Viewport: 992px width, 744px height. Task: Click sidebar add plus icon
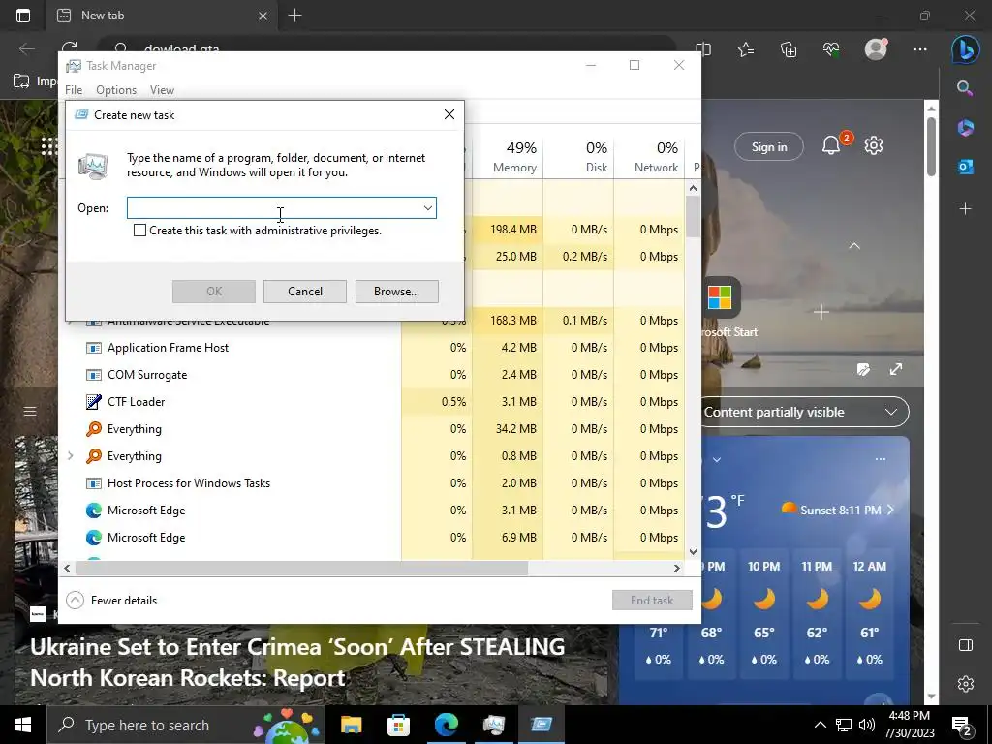click(966, 208)
